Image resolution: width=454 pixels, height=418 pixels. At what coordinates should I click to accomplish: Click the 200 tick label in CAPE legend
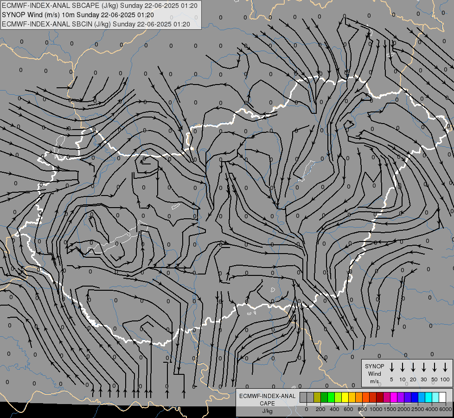pyautogui.click(x=320, y=409)
